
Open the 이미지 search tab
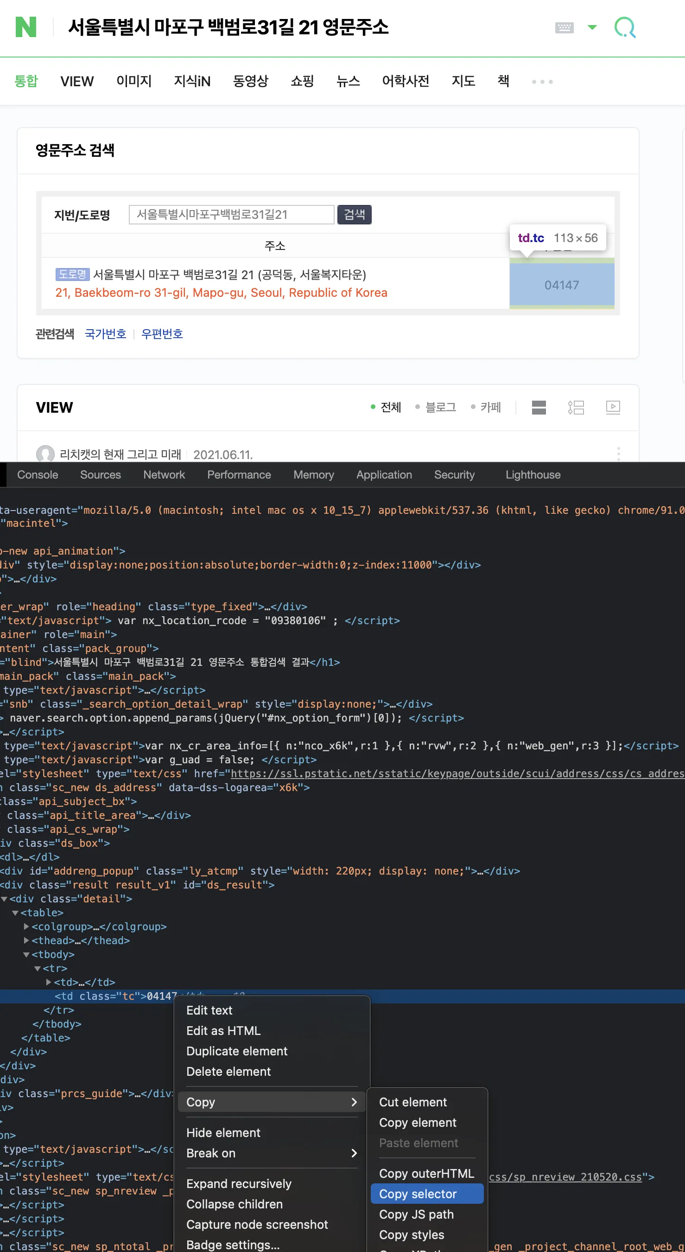[134, 81]
